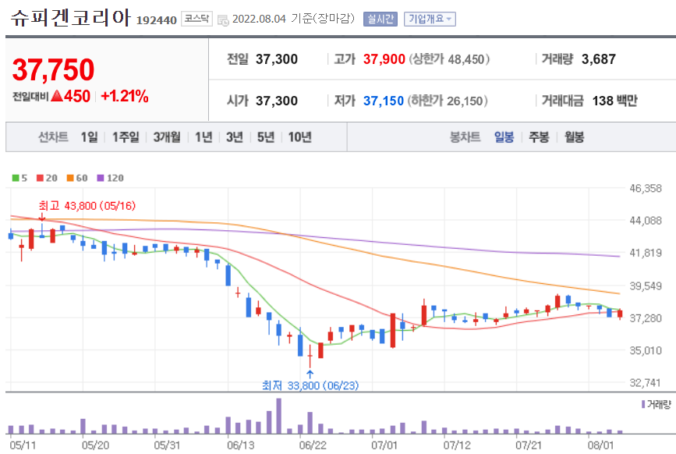Open the 기업개요 dropdown
The height and width of the screenshot is (454, 676).
[430, 19]
